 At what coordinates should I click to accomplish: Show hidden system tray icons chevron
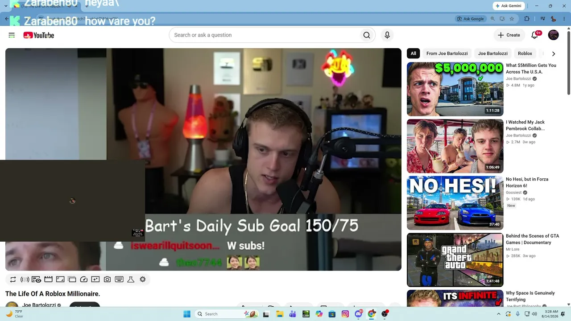(x=499, y=314)
